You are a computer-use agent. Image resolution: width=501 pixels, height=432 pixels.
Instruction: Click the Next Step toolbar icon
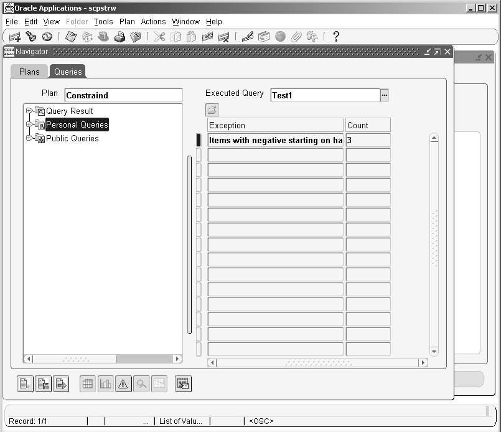tap(87, 37)
